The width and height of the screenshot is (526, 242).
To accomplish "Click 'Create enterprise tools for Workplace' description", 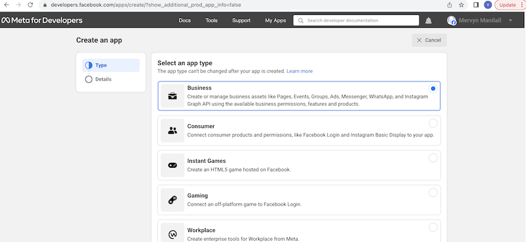I will click(243, 239).
